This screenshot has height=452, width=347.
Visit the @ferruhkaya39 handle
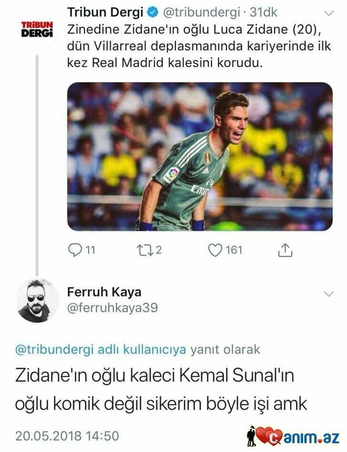(112, 308)
